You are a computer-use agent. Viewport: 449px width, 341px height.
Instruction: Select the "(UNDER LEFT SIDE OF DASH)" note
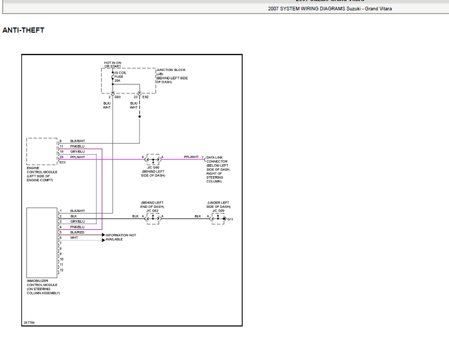click(218, 204)
